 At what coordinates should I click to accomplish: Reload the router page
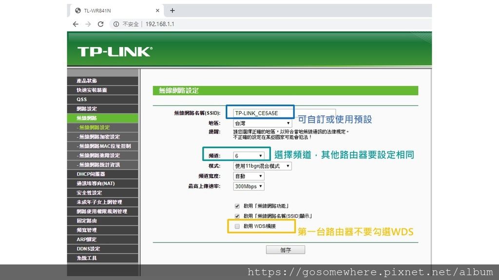[100, 24]
